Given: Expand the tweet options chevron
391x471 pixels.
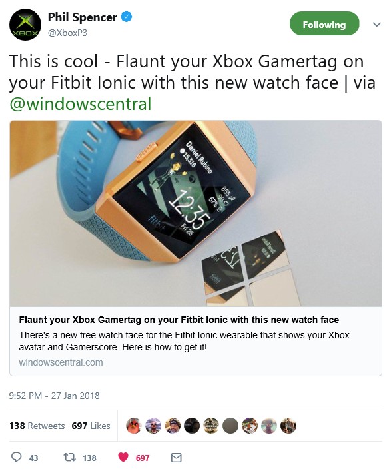Looking at the screenshot, I should click(x=377, y=25).
